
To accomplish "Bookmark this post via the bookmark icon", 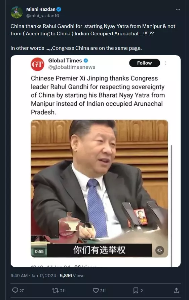I will (136, 291).
